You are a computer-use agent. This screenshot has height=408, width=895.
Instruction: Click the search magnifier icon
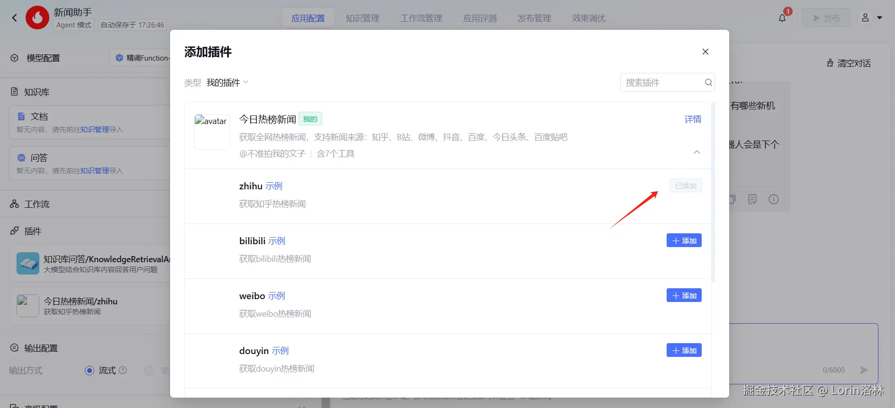click(x=708, y=82)
